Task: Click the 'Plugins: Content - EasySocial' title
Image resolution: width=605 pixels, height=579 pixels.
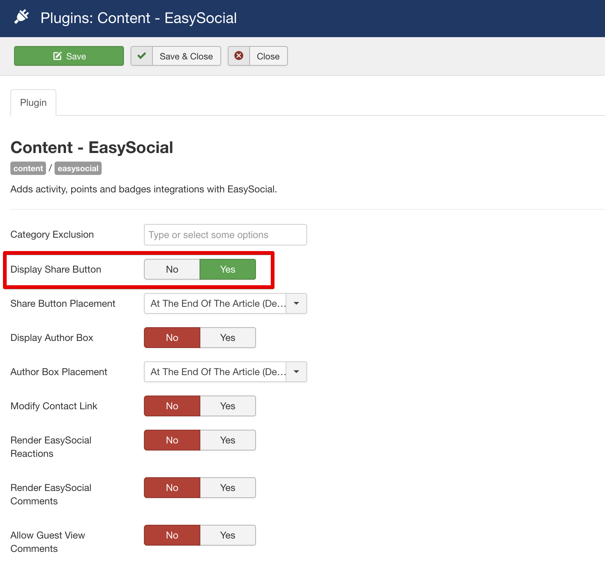Action: (x=138, y=18)
